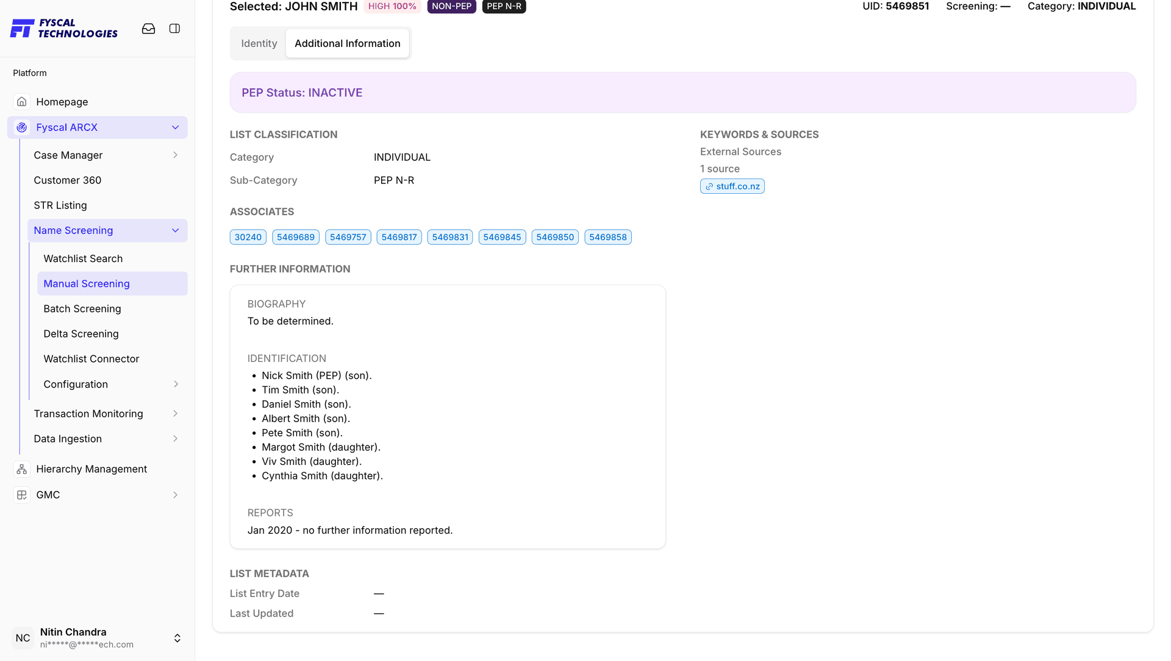The width and height of the screenshot is (1171, 661).
Task: Expand the Case Manager submenu arrow
Action: (176, 155)
